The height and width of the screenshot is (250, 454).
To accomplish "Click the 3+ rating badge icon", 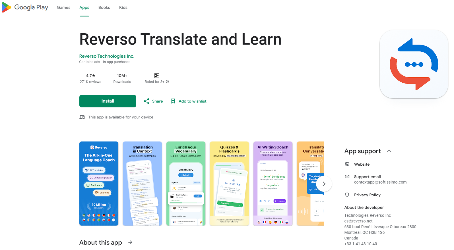I will 157,76.
